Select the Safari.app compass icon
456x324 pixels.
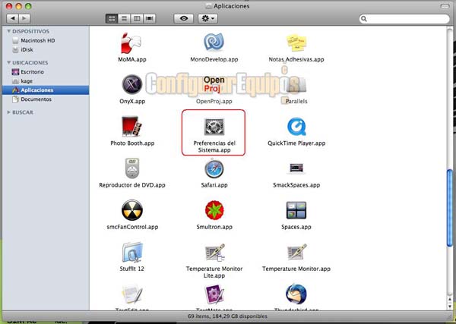(x=214, y=168)
